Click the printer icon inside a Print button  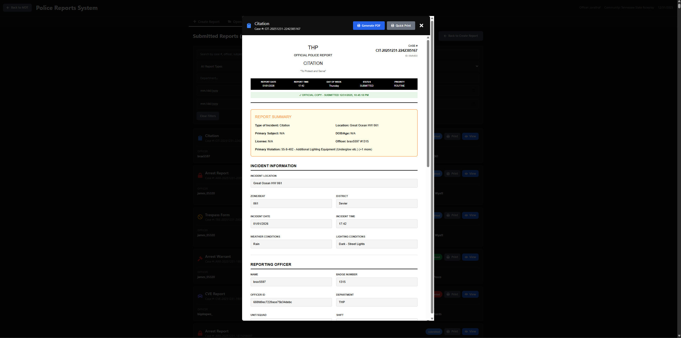click(x=448, y=136)
